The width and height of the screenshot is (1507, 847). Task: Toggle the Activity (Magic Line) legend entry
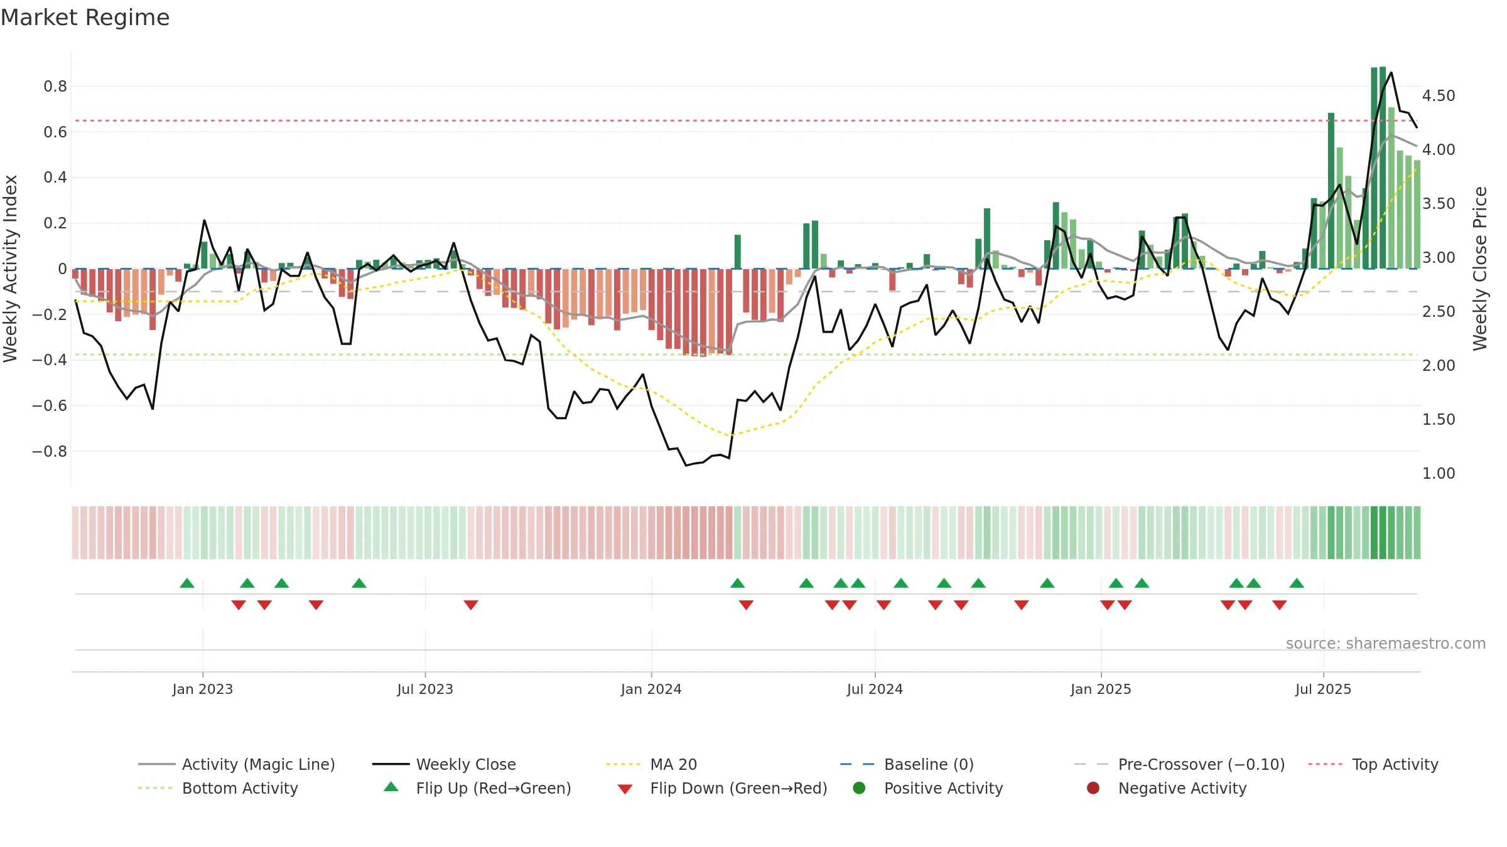237,765
